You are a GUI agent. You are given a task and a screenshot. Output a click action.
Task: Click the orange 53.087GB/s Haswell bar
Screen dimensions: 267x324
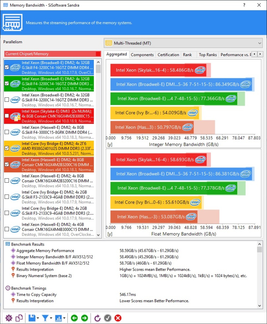154,217
